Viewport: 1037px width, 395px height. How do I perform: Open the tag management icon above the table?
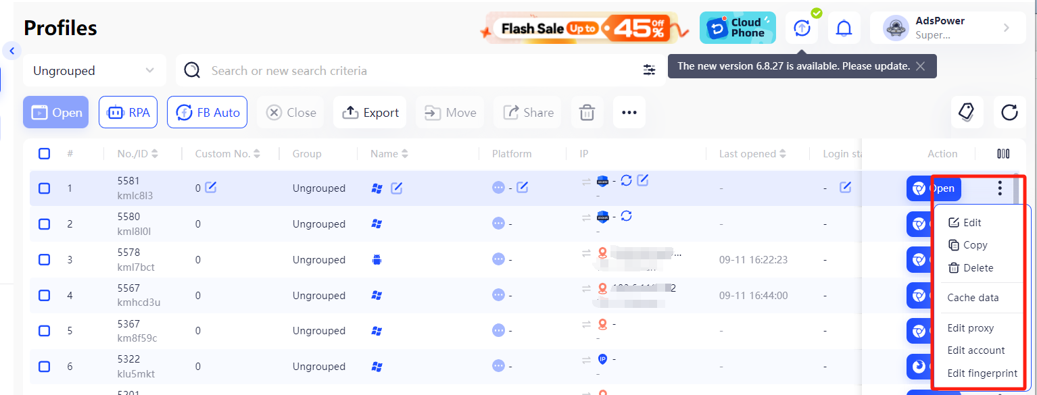coord(967,112)
